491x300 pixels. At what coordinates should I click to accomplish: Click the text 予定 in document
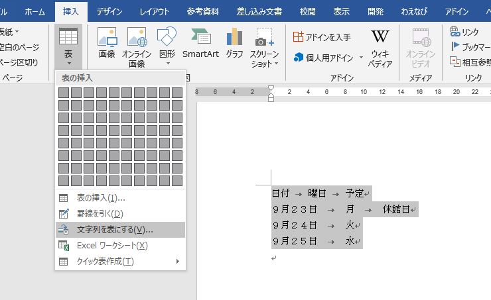click(x=354, y=193)
